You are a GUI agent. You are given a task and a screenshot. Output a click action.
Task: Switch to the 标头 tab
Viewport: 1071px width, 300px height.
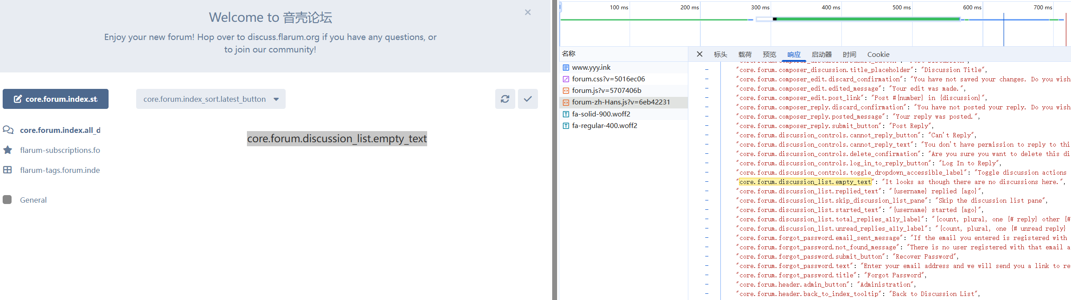point(720,54)
